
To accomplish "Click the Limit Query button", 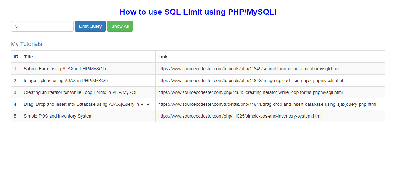I will pos(90,26).
